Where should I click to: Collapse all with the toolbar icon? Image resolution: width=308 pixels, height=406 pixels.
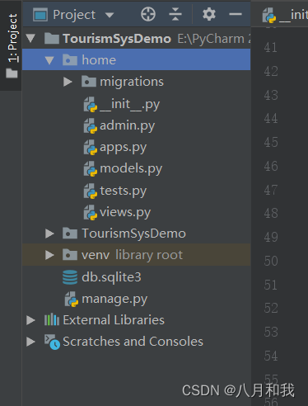click(175, 14)
